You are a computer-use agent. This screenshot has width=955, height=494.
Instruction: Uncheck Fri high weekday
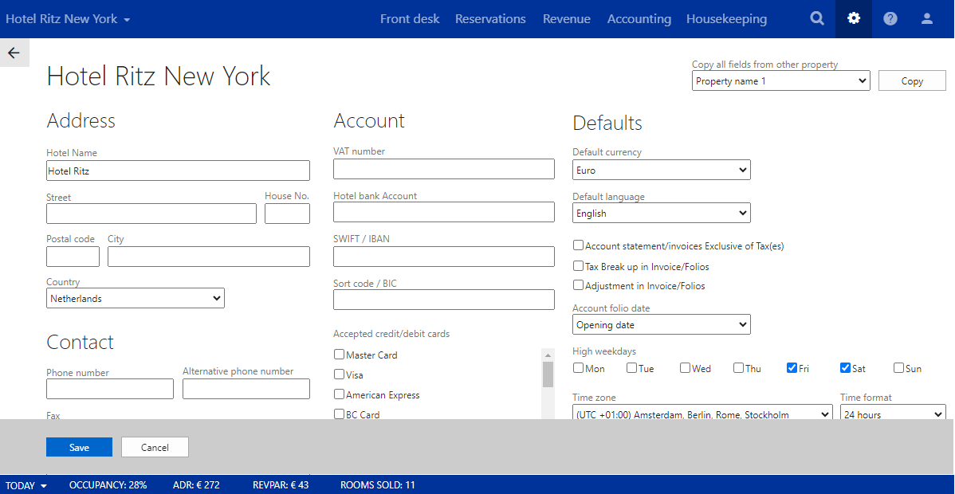click(792, 368)
